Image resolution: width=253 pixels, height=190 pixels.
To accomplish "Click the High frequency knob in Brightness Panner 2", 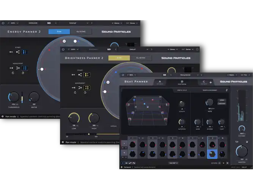I will (94, 118).
